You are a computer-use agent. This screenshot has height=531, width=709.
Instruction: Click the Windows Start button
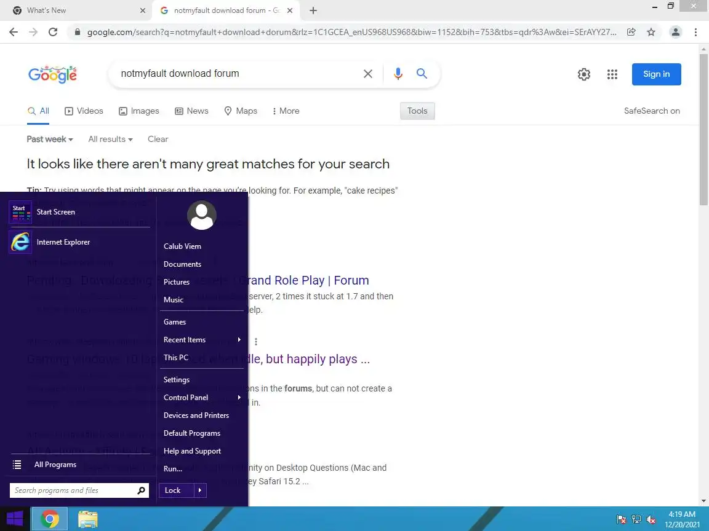point(15,519)
